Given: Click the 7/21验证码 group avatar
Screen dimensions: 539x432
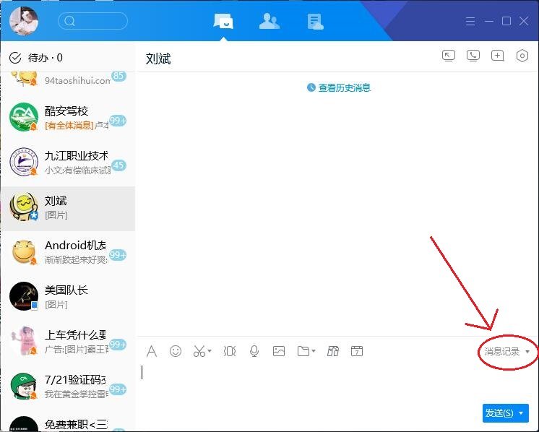Looking at the screenshot, I should [23, 386].
